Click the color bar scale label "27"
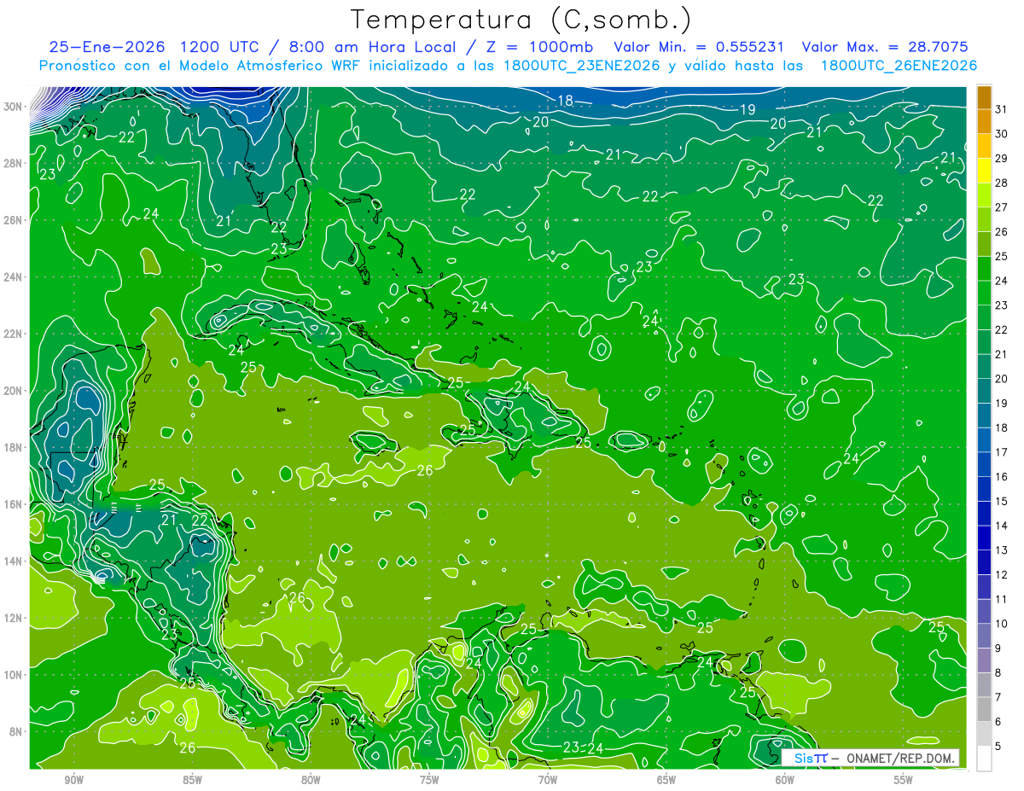This screenshot has width=1024, height=791. coord(1003,207)
